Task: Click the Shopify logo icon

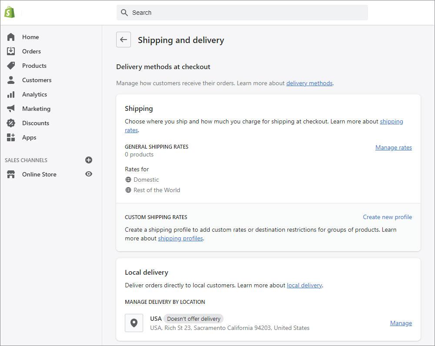Action: pos(10,12)
